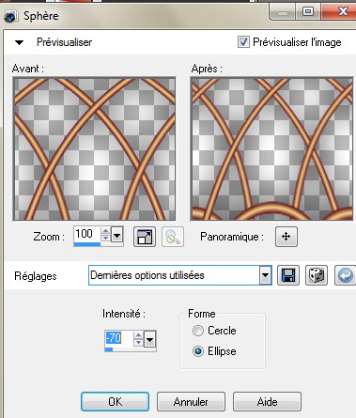Decrease Zoom with the down arrow
The image size is (356, 418).
coord(105,238)
